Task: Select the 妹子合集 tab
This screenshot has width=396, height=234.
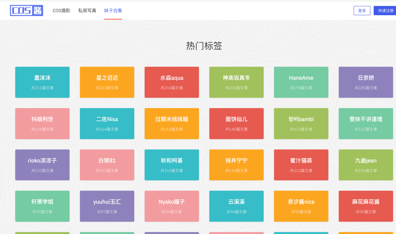Action: [113, 11]
